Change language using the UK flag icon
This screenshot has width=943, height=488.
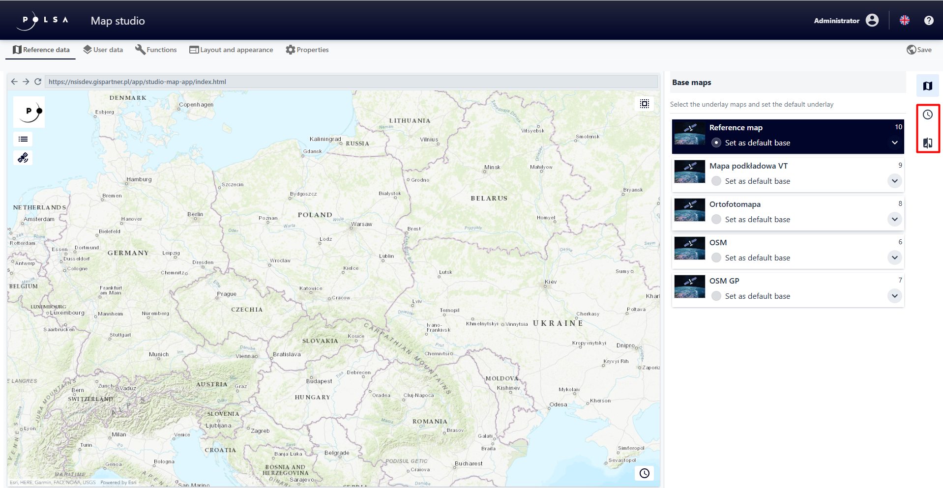click(904, 20)
